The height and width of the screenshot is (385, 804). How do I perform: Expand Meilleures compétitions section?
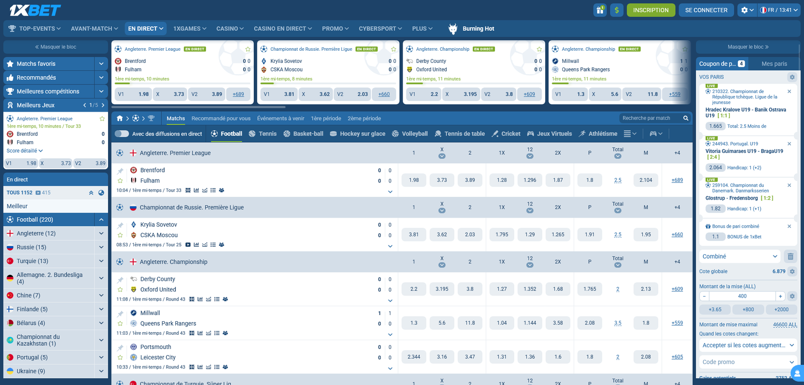tap(101, 91)
